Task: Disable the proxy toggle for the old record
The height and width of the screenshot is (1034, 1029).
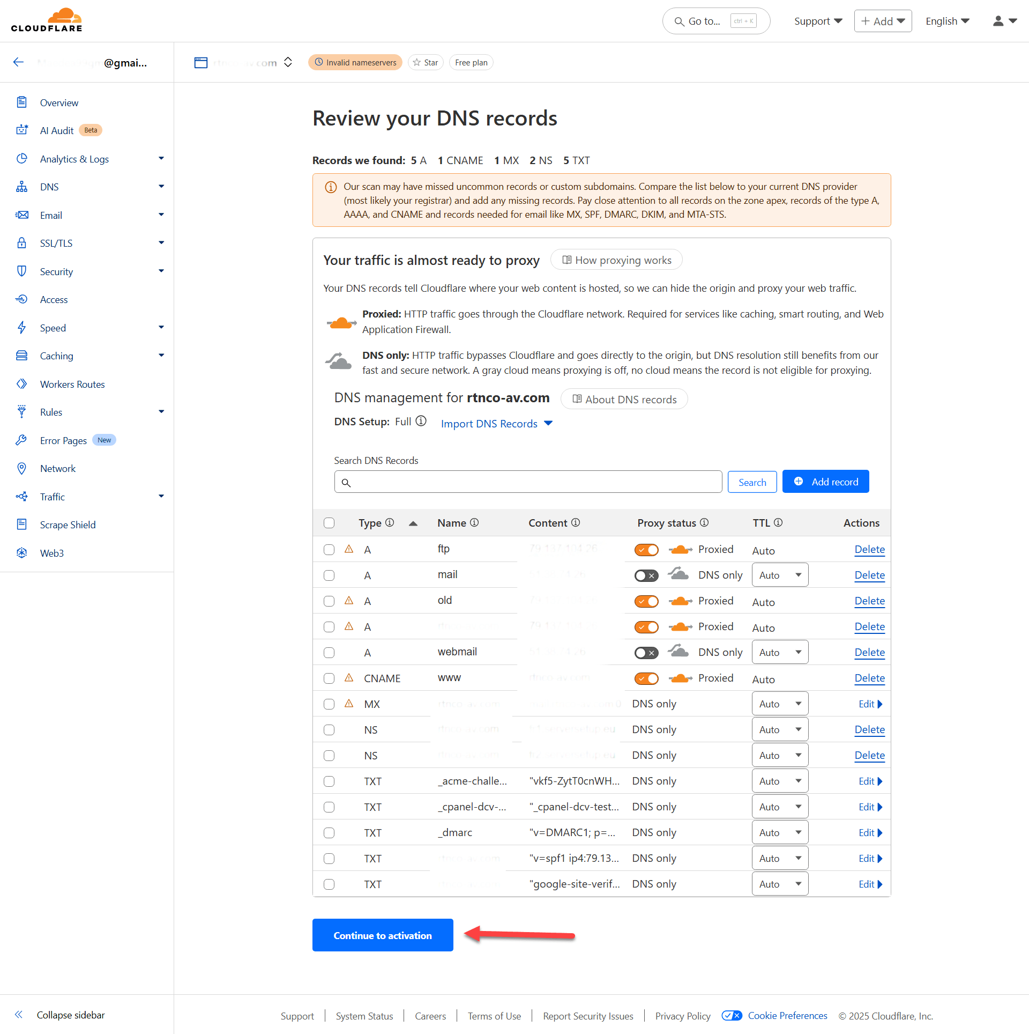Action: point(646,601)
